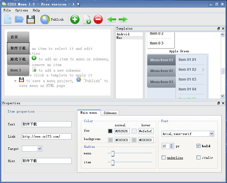Click the Publish globe button
This screenshot has width=227, height=183.
(52, 19)
